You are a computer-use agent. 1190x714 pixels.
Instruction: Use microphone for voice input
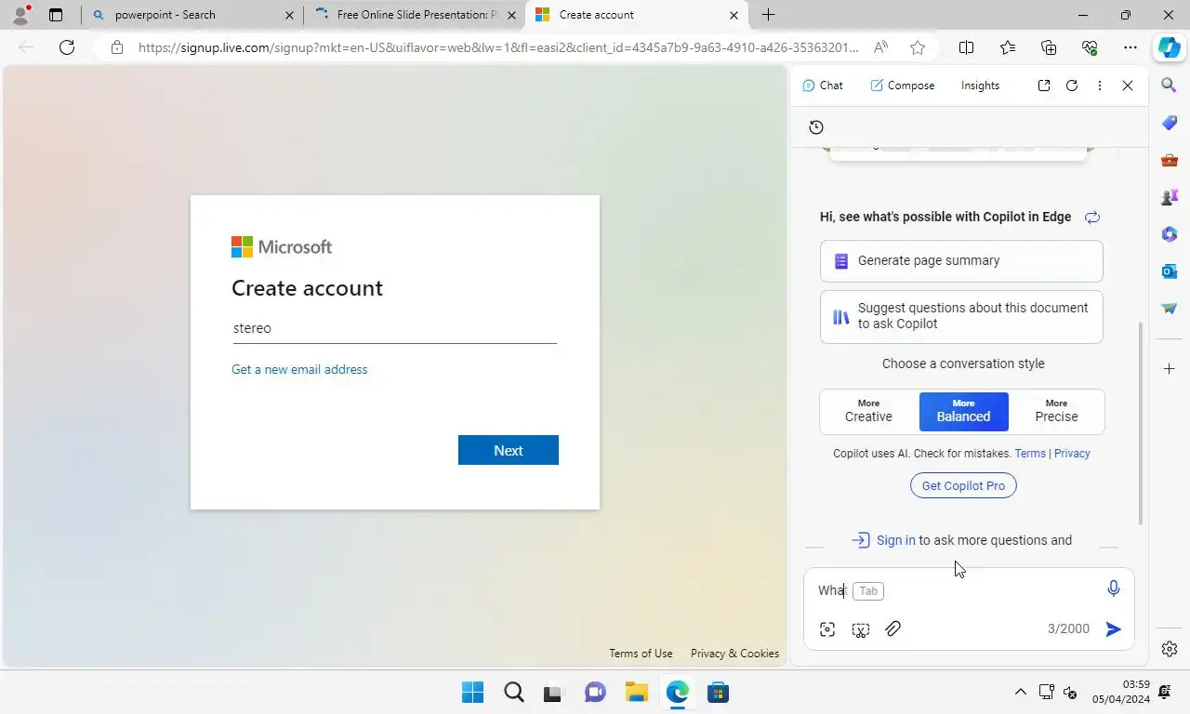(1114, 588)
